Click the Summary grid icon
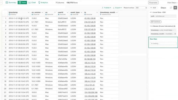178x100 pixels. [7, 2]
